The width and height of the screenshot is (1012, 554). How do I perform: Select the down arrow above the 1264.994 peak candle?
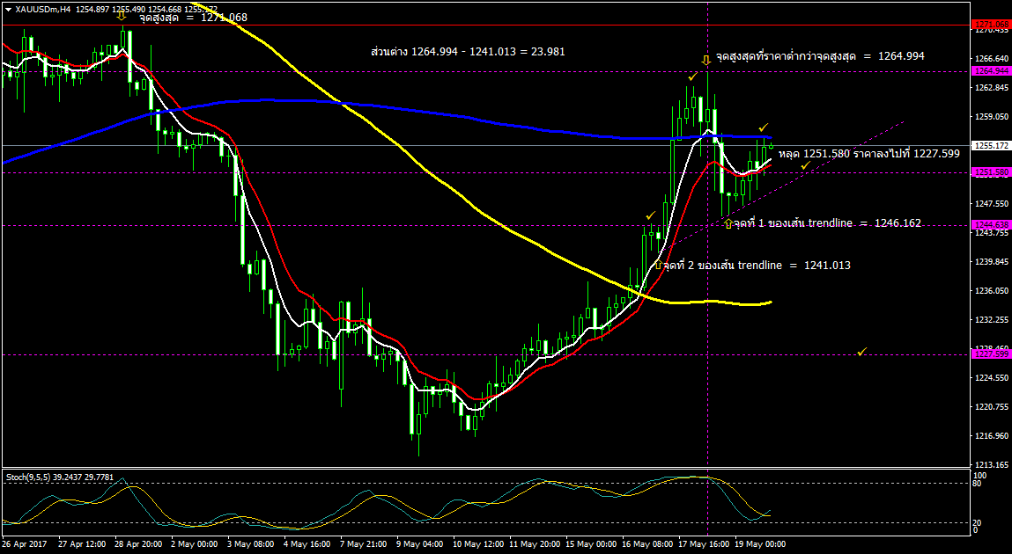(706, 60)
